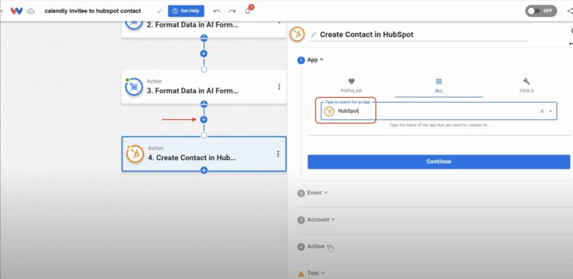Image resolution: width=573 pixels, height=279 pixels.
Task: Click the cloud save status icon
Action: pyautogui.click(x=31, y=11)
